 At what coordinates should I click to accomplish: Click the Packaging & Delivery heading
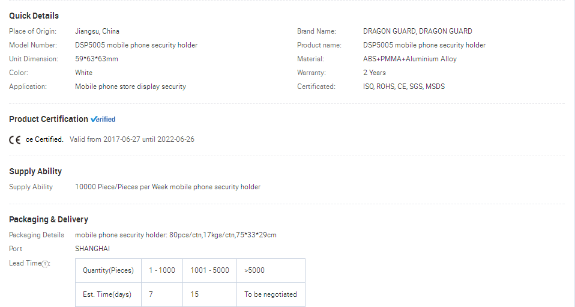[49, 220]
